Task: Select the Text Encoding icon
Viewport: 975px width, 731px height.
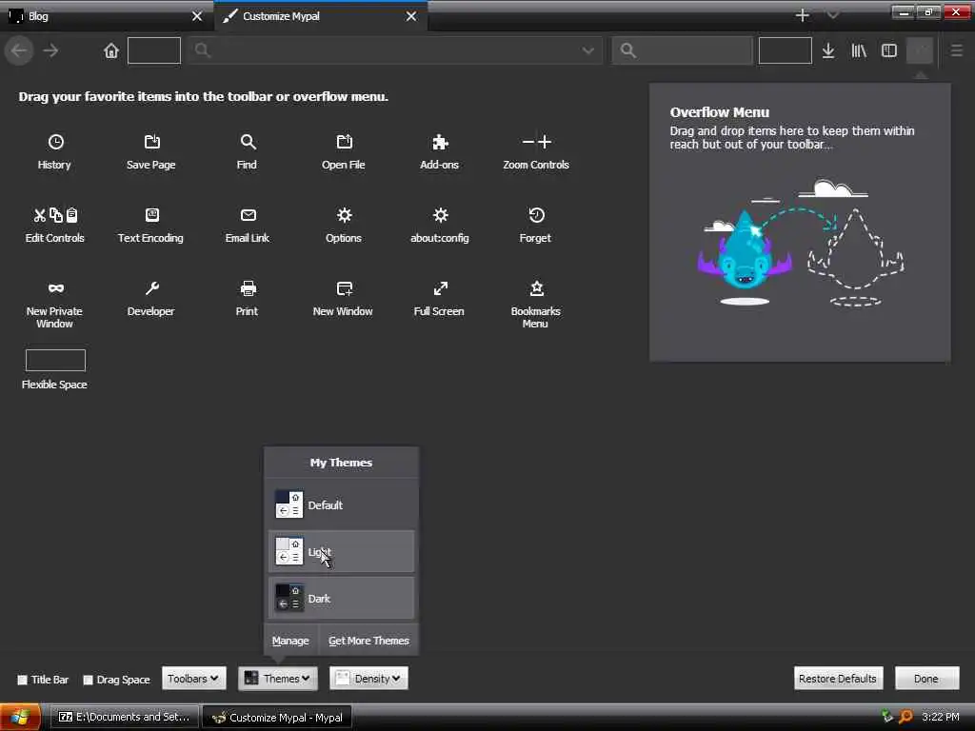Action: pos(151,216)
